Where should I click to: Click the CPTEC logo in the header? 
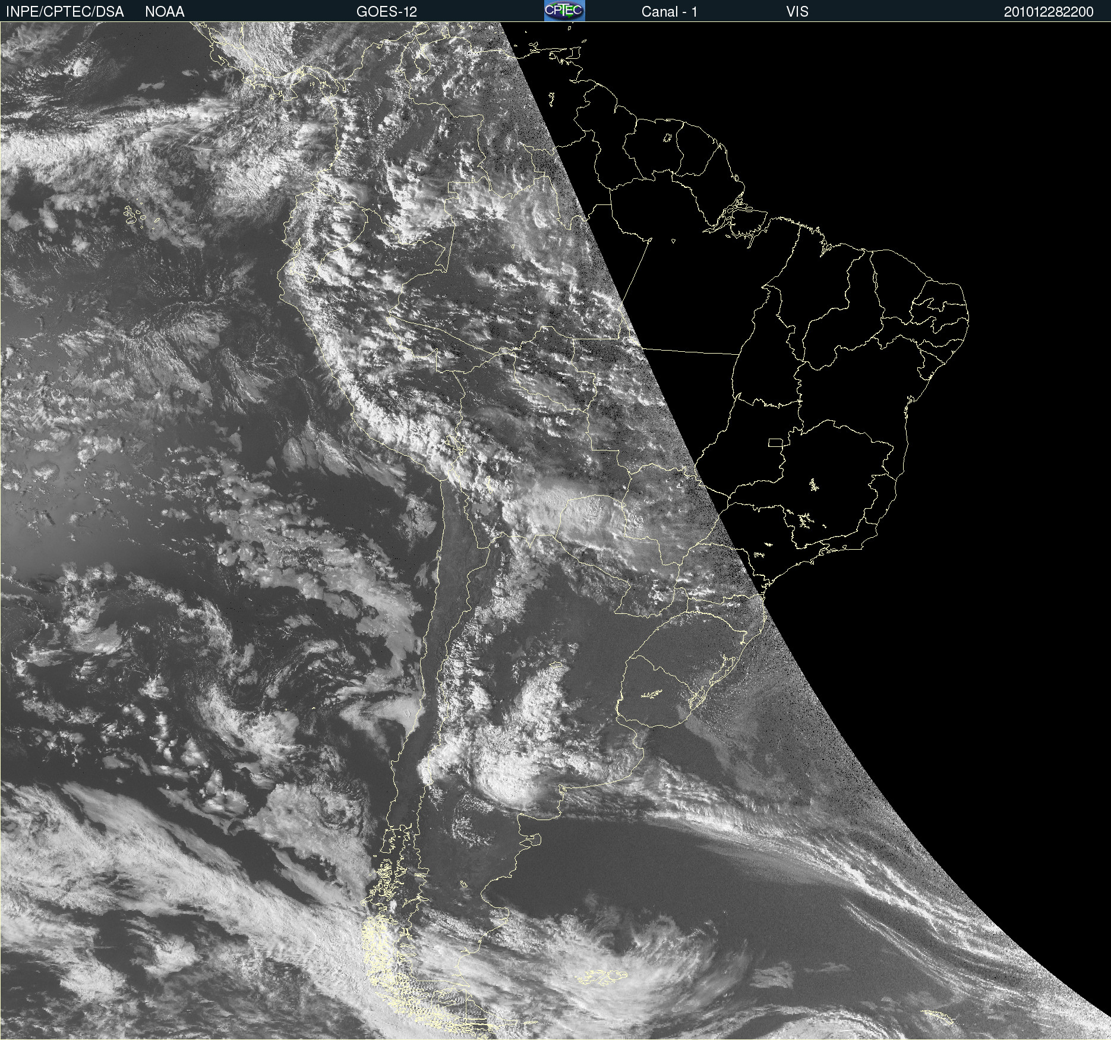564,11
